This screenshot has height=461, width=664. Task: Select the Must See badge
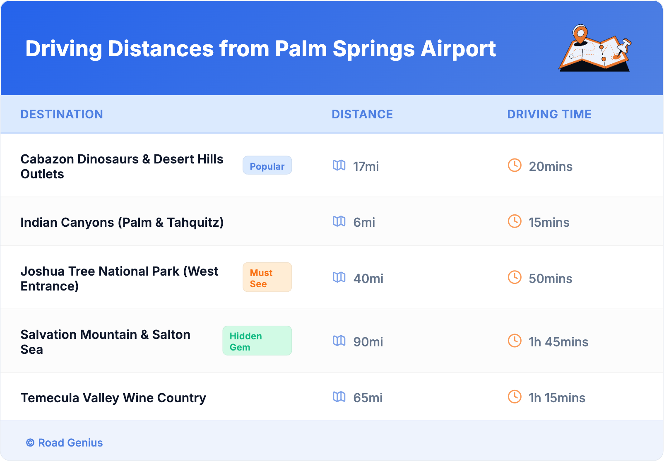pos(267,278)
